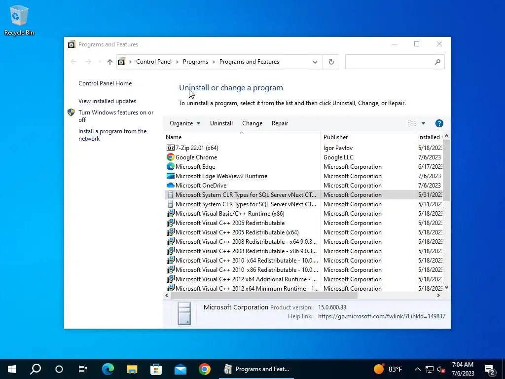Image resolution: width=505 pixels, height=379 pixels.
Task: Sort the list by the Name column header
Action: pos(242,137)
